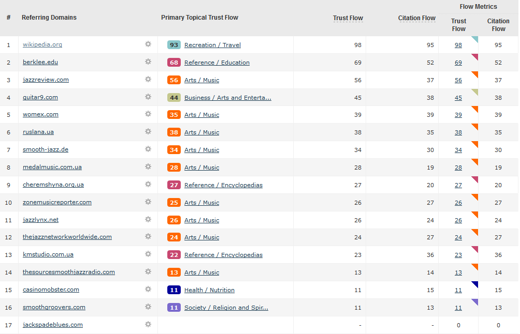The height and width of the screenshot is (334, 520).
Task: Open the womex.com domain link
Action: [40, 115]
